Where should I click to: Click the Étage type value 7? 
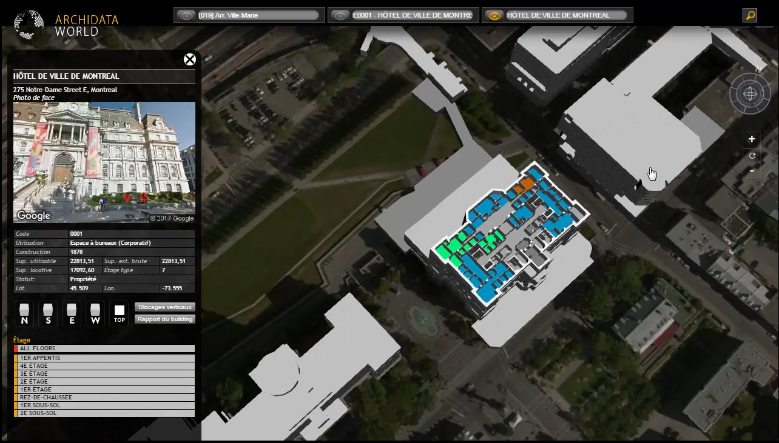click(164, 270)
